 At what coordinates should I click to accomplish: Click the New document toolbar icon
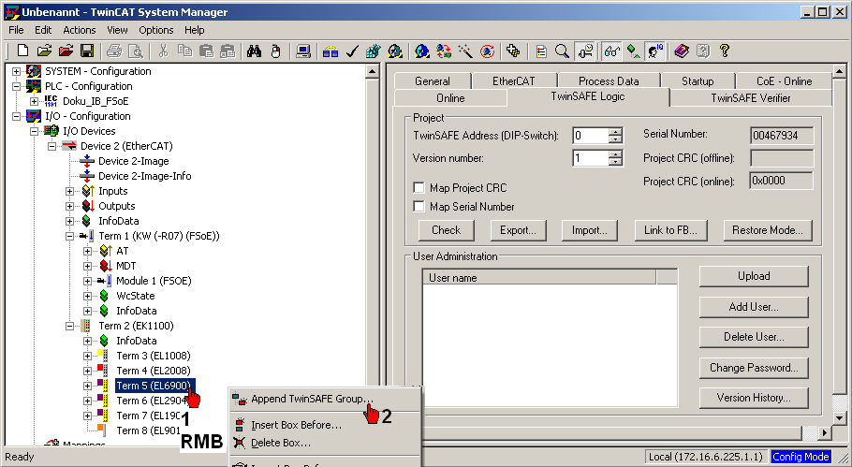pos(22,51)
